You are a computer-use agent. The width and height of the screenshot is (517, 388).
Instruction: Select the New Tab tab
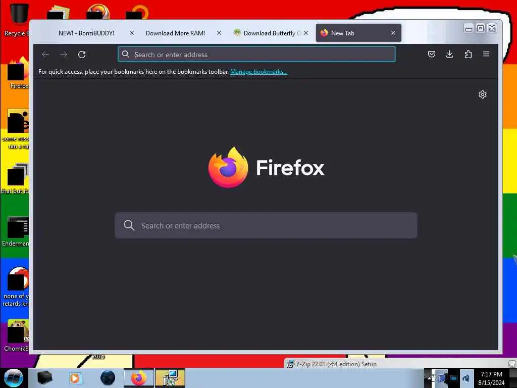point(358,33)
